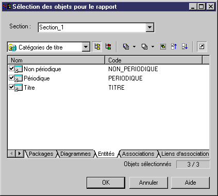This screenshot has height=196, width=218.
Task: Click tab scroll right arrow
Action: (20, 154)
